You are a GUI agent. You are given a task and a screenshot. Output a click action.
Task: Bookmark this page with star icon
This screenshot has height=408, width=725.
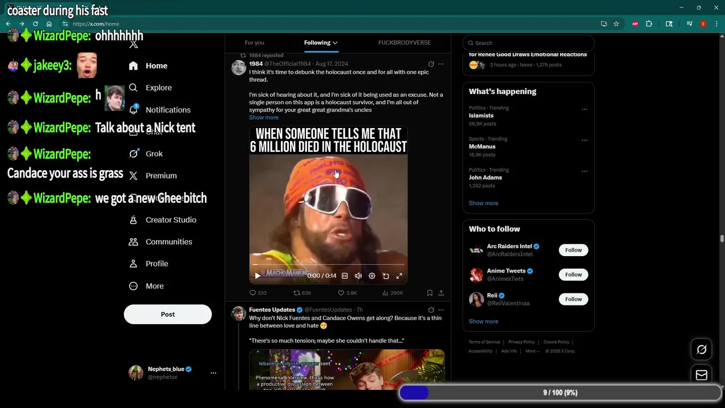point(616,24)
